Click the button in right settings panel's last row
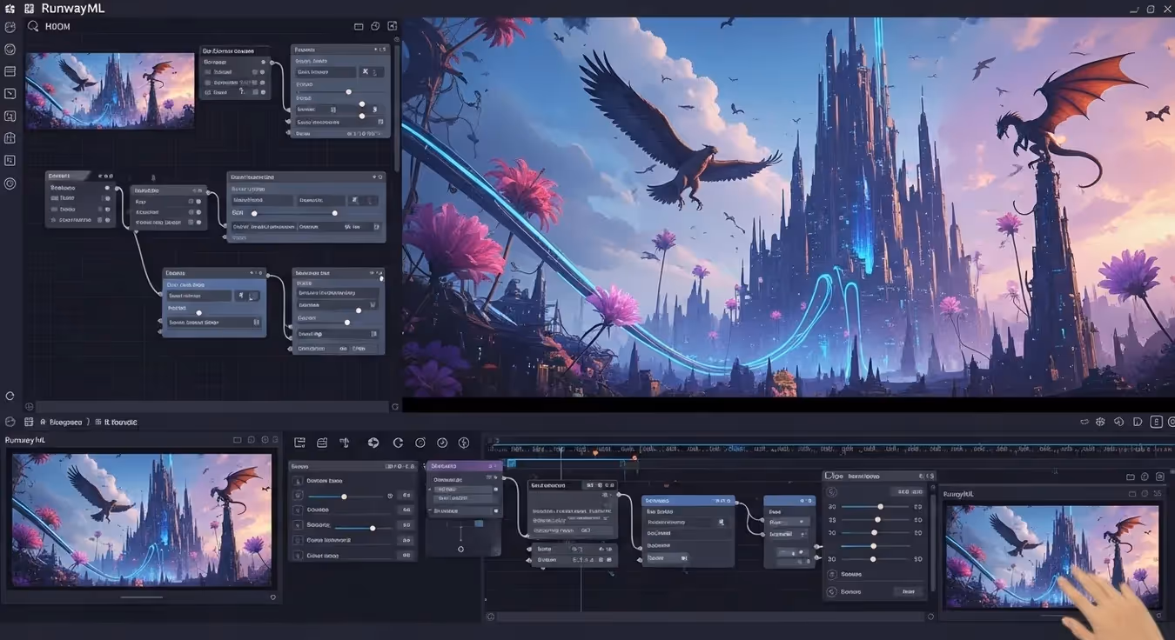Screen dimensions: 1175x640 909,591
